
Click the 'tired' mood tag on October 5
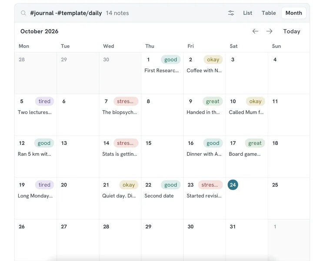coord(44,101)
